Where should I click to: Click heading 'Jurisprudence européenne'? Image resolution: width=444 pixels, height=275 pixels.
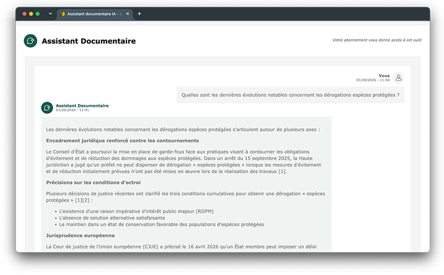tap(80, 235)
